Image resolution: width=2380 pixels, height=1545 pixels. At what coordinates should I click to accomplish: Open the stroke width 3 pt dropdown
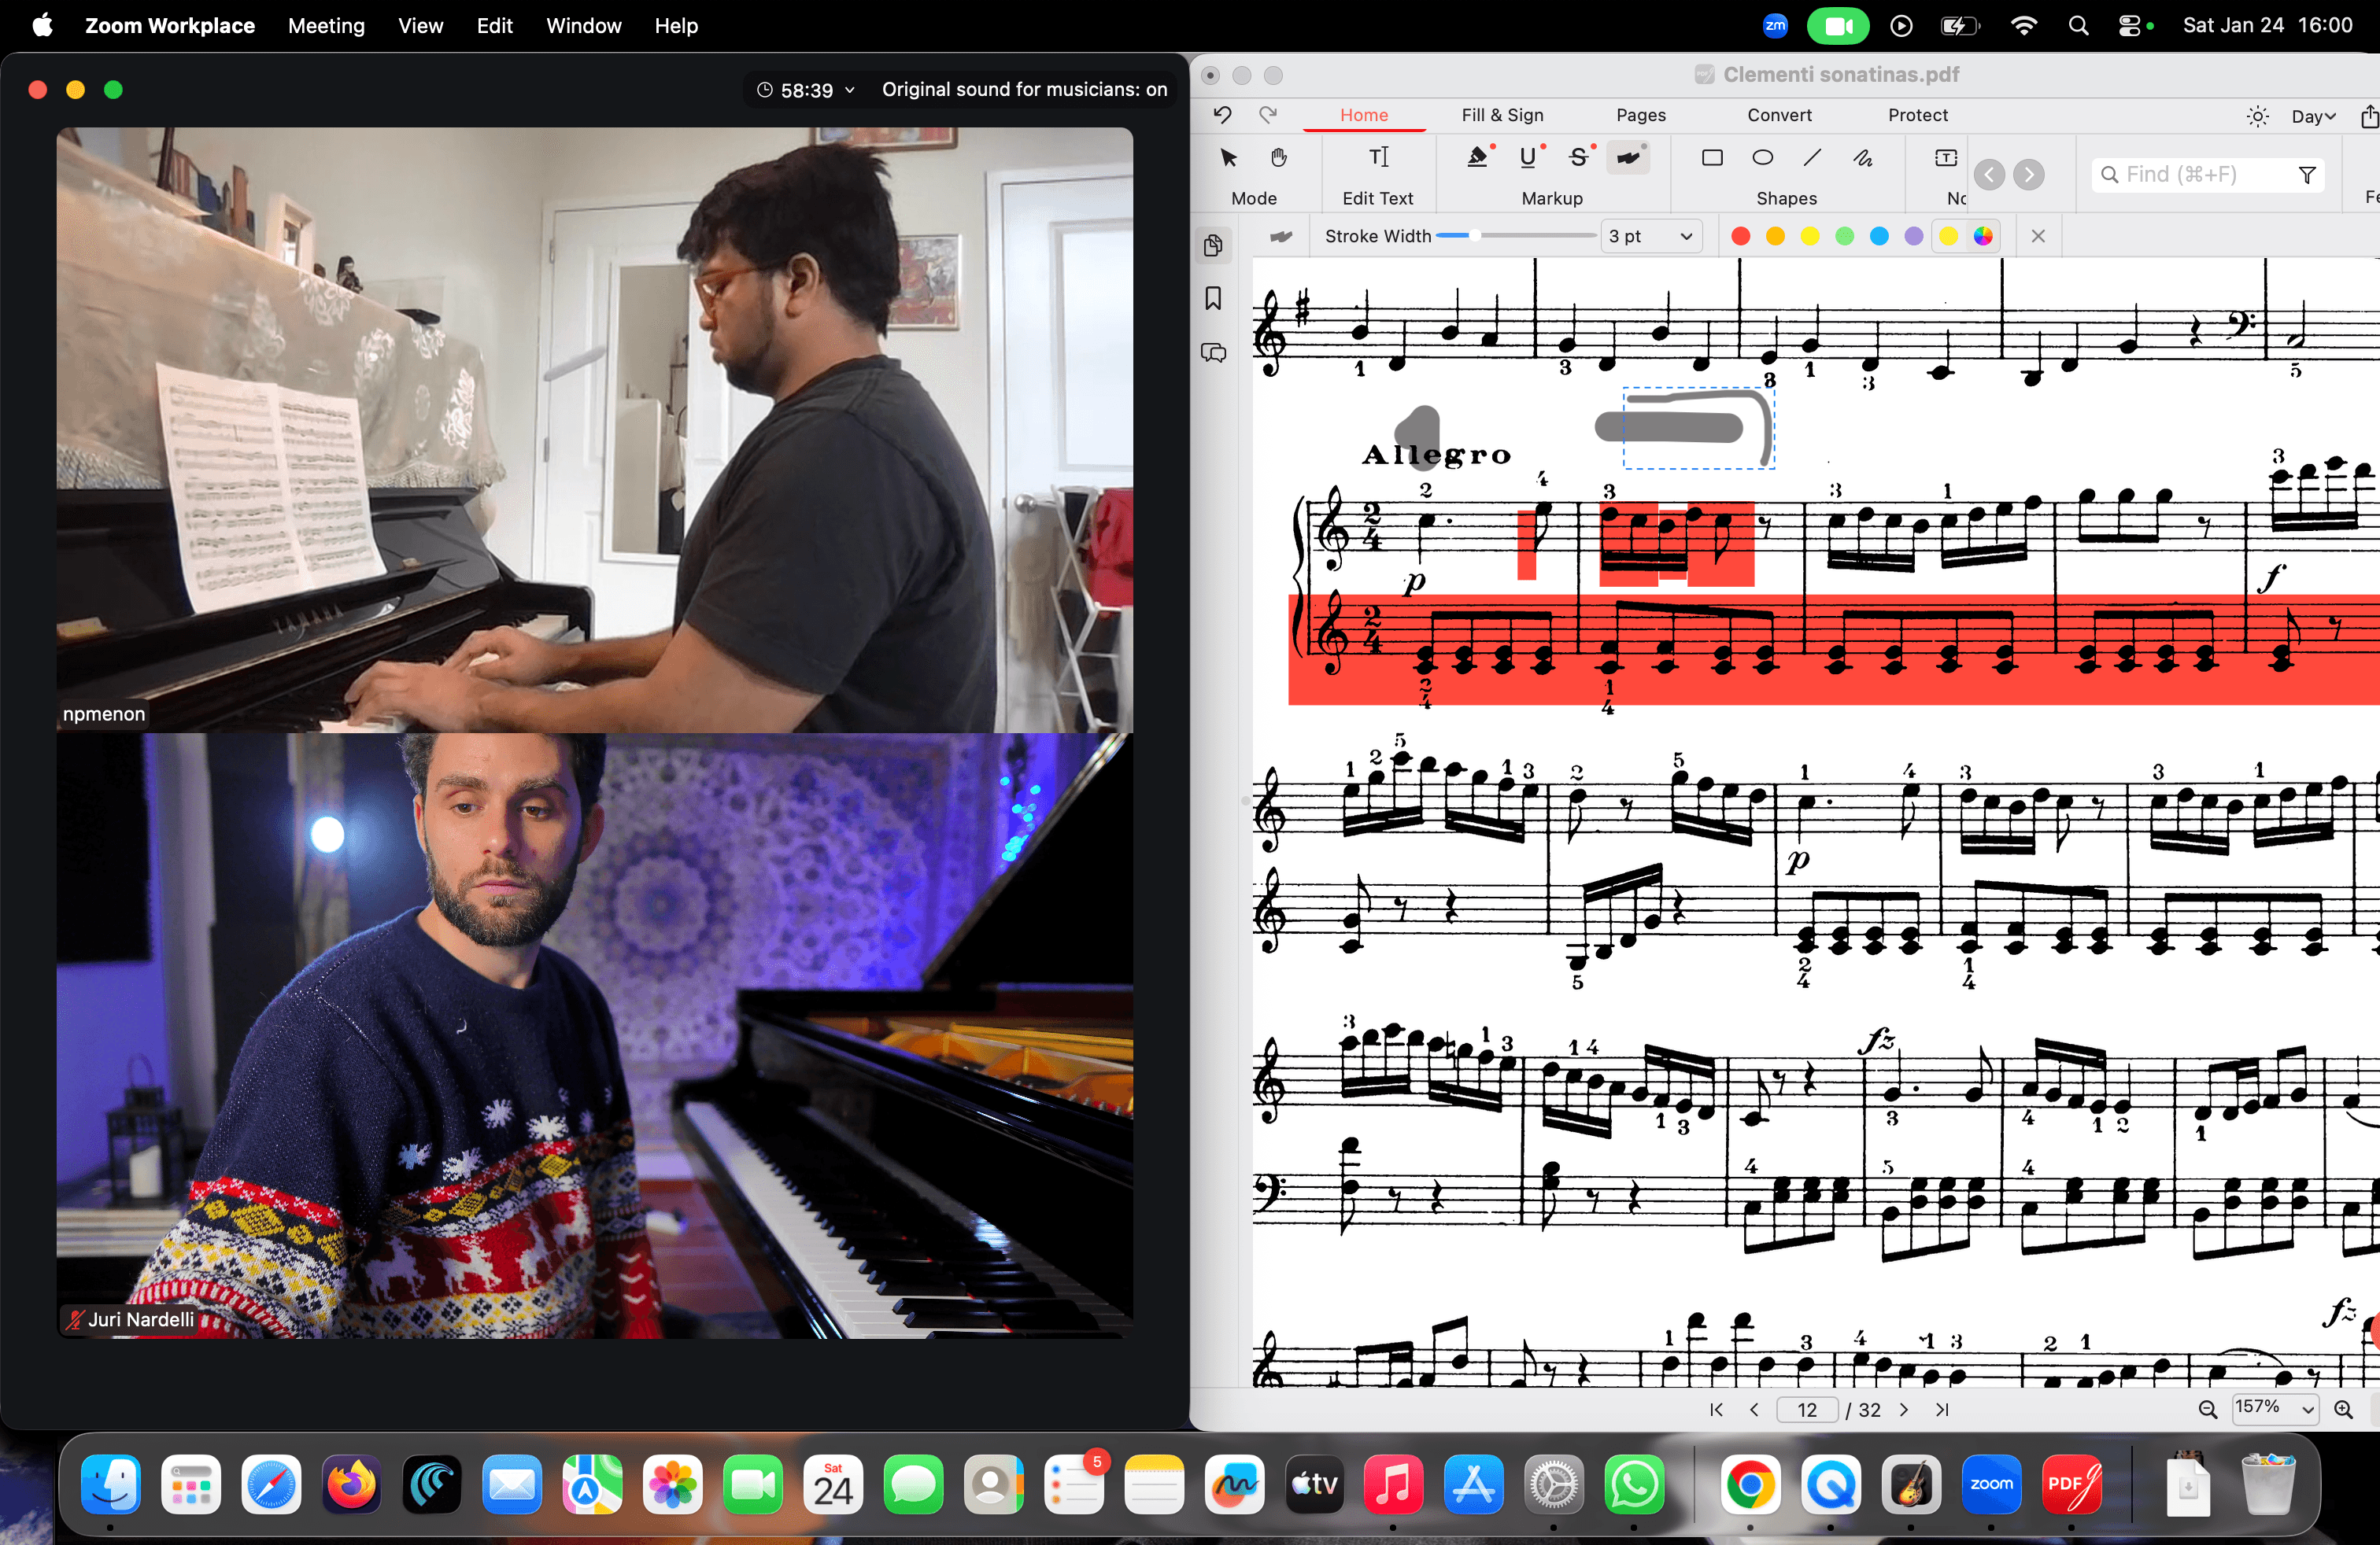click(1651, 237)
